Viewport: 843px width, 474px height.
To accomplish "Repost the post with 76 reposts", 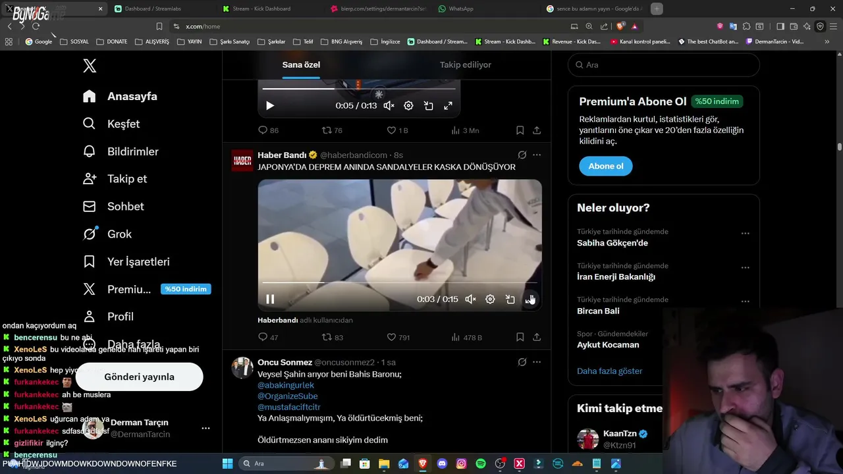I will 331,130.
